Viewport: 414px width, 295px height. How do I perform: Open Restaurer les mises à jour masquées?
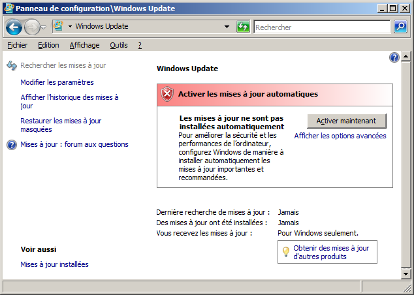tap(61, 125)
